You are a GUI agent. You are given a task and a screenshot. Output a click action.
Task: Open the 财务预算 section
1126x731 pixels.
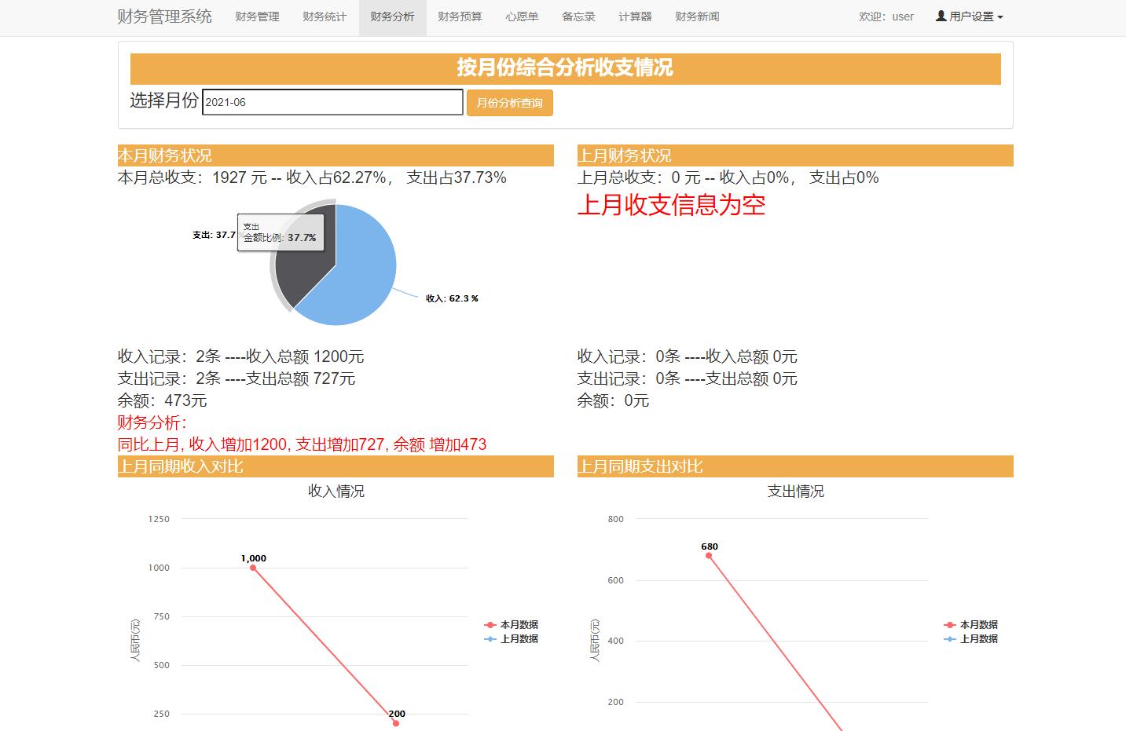460,16
